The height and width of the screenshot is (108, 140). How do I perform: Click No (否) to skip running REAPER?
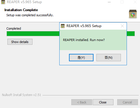tap(109, 58)
